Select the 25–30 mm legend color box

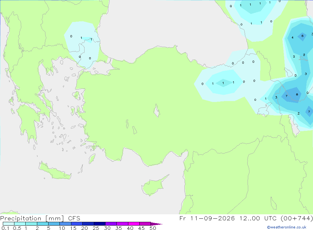tap(100, 224)
